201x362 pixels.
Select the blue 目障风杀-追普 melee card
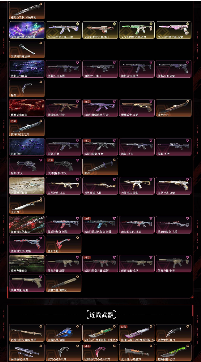coord(64,333)
